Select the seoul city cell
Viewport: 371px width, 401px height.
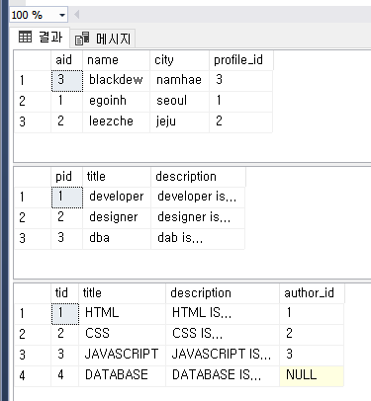click(179, 101)
